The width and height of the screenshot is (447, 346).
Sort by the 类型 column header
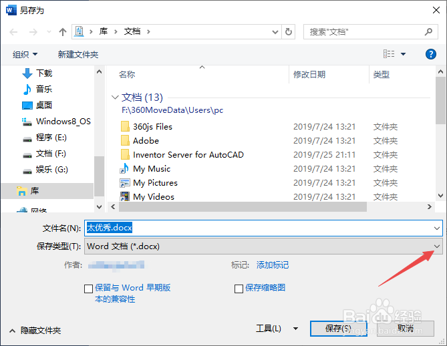(x=381, y=74)
